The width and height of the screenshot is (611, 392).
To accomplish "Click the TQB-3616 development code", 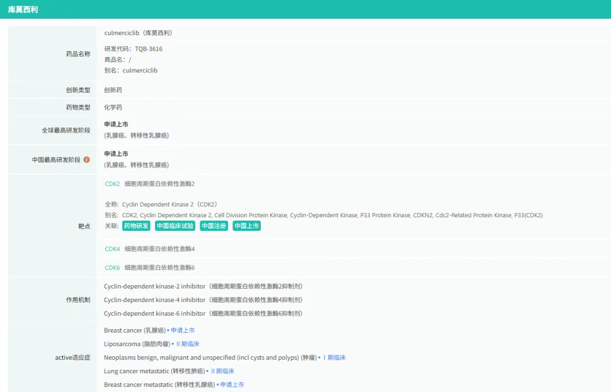I will (x=148, y=49).
